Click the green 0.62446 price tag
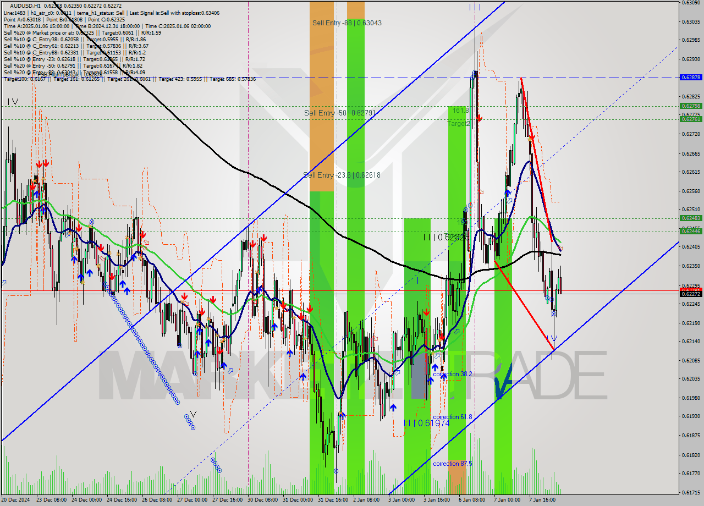 (691, 231)
